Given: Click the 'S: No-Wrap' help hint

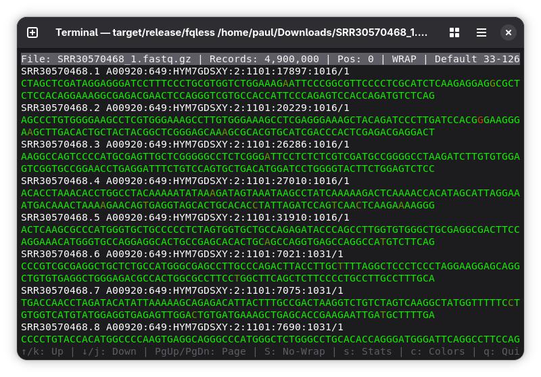Looking at the screenshot, I should click(x=294, y=352).
